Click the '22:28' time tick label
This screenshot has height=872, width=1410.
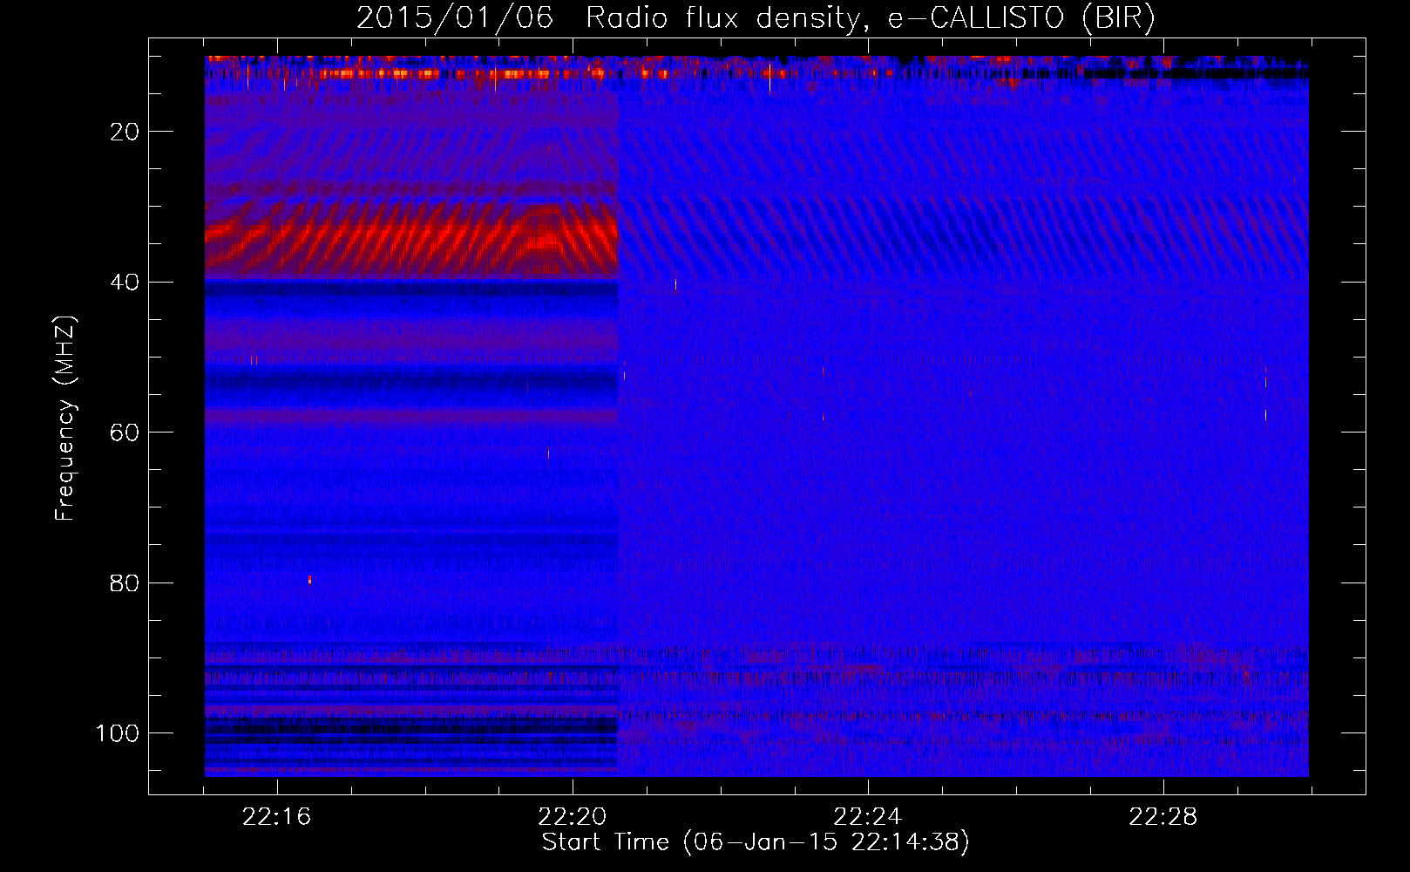1163,817
